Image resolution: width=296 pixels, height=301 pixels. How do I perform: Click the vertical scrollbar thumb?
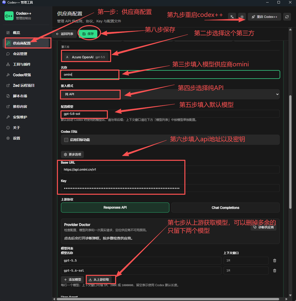tap(290, 152)
